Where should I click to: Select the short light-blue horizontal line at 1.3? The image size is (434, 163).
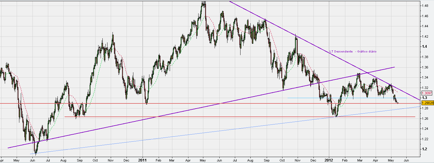(x=347, y=98)
